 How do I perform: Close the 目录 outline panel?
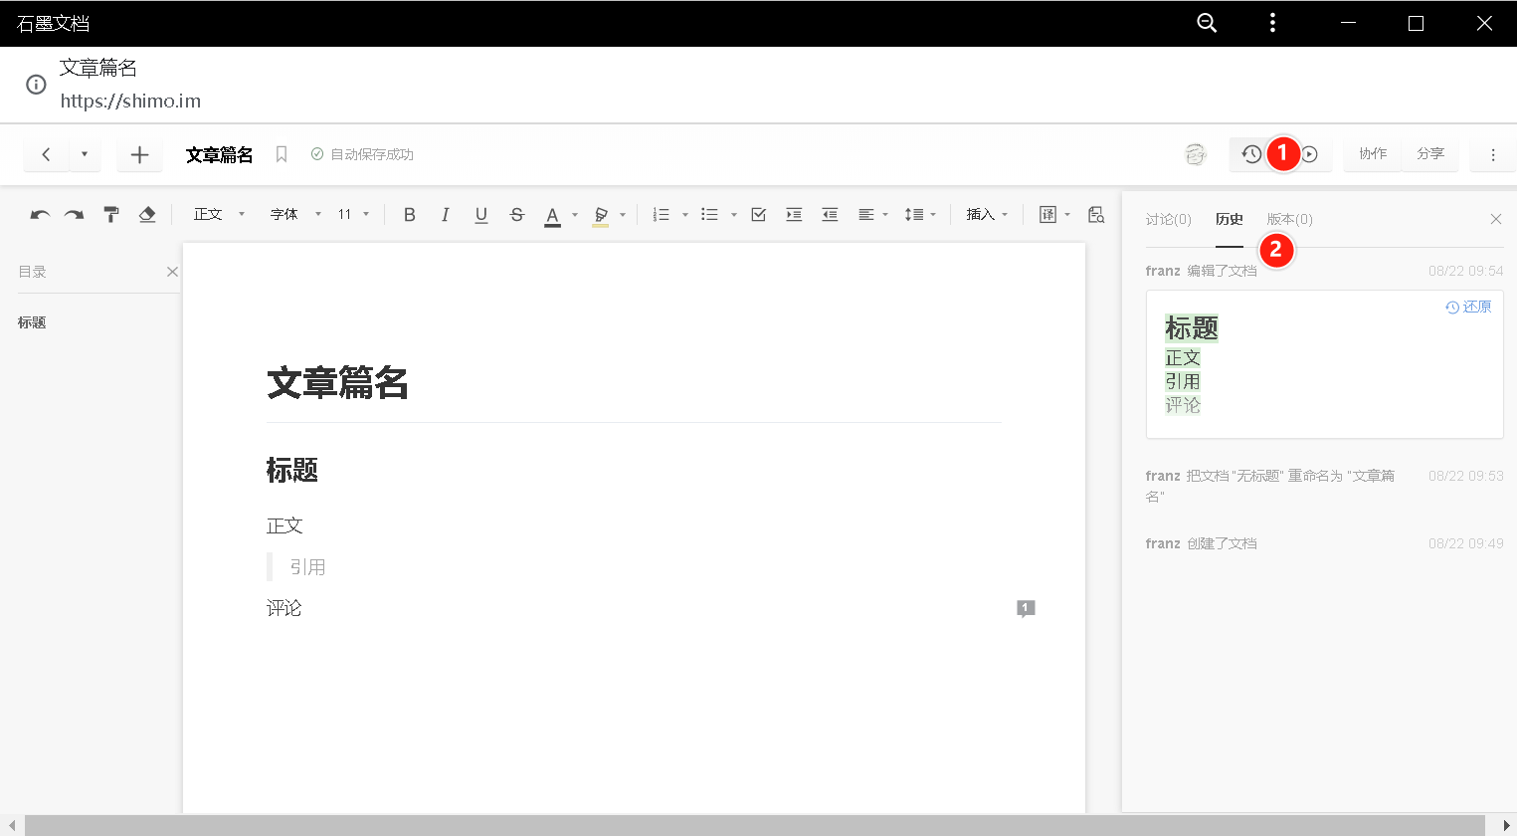(172, 272)
